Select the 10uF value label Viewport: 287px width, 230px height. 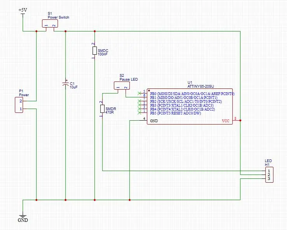click(x=73, y=87)
